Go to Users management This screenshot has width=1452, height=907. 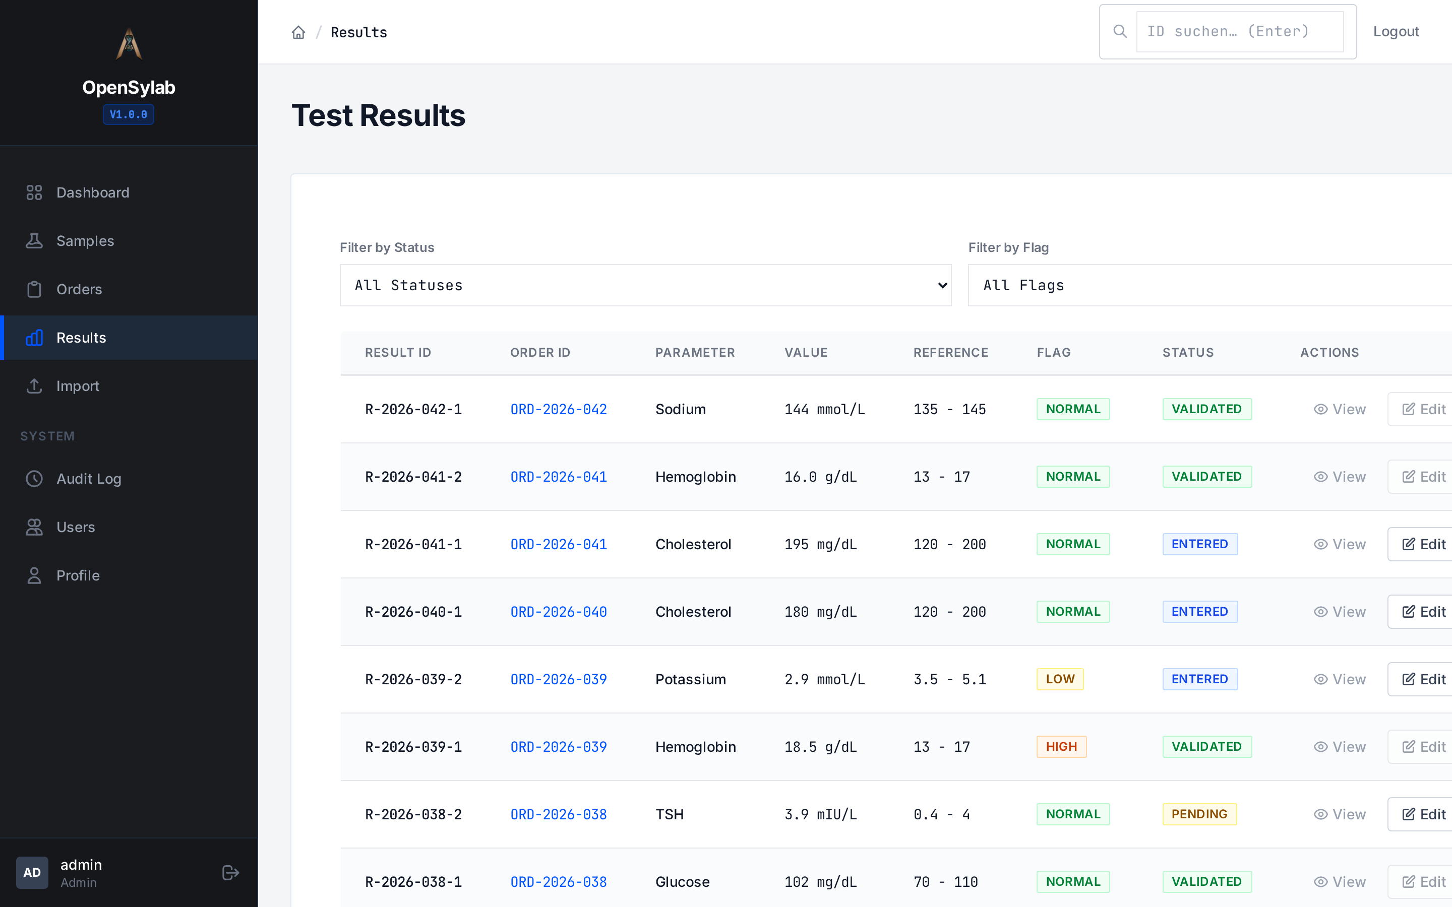click(x=129, y=527)
